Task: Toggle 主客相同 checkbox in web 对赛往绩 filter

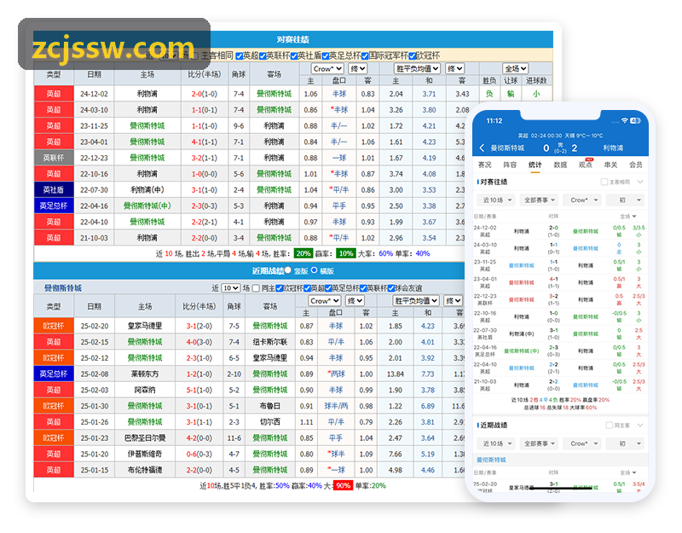Action: [195, 55]
